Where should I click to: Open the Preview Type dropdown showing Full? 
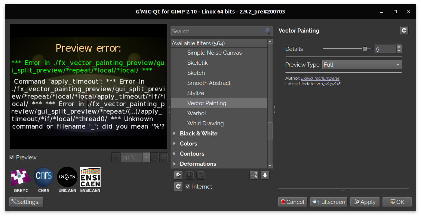(362, 65)
